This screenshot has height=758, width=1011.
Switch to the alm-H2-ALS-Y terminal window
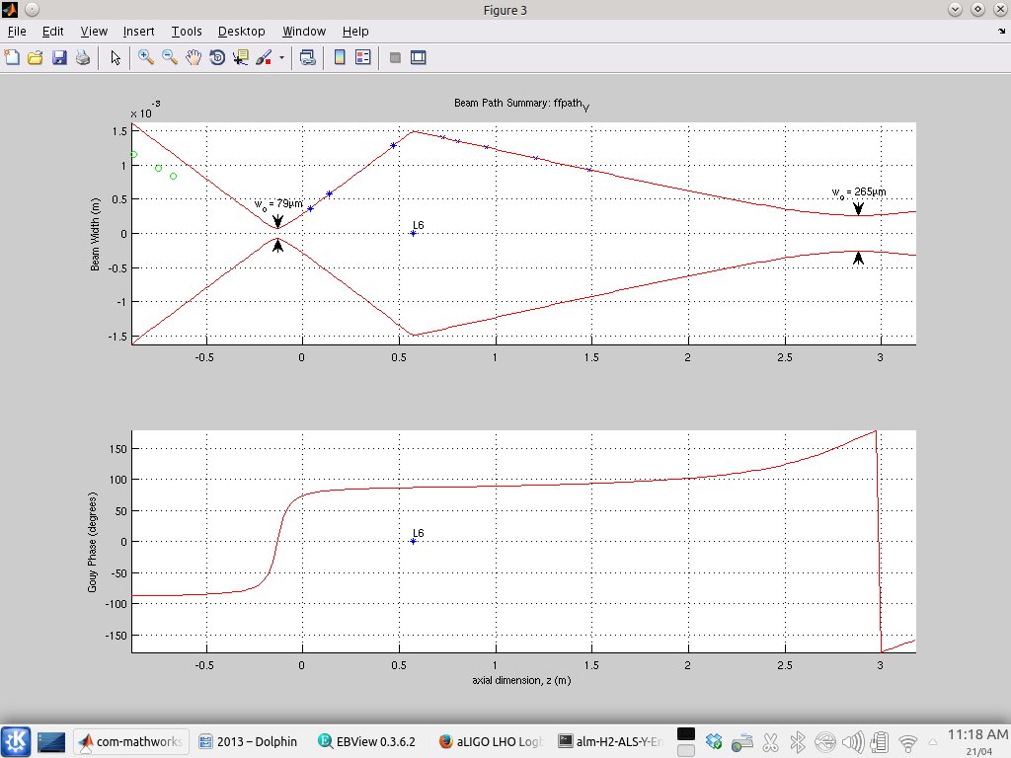(x=610, y=741)
